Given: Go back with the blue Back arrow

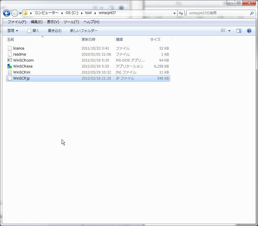Looking at the screenshot, I should coord(7,13).
